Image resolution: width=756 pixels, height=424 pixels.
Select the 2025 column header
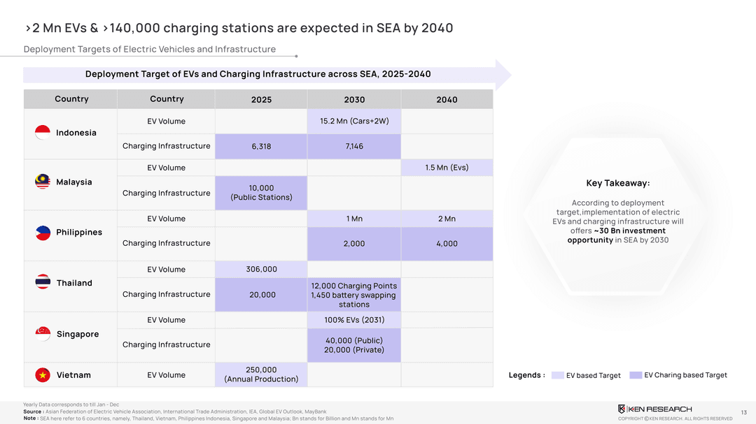[x=261, y=99]
